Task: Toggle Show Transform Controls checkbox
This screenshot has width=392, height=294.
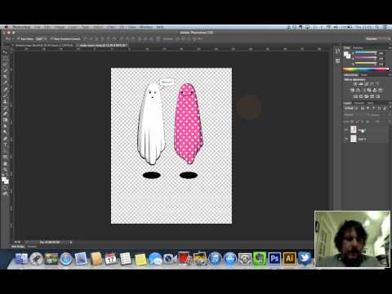Action: click(51, 39)
